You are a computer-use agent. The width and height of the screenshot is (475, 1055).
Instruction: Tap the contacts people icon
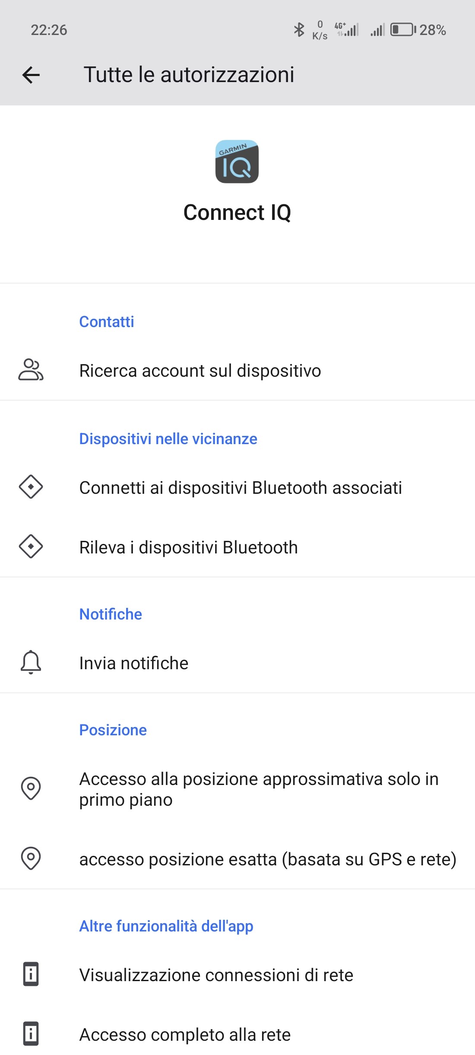pos(31,370)
